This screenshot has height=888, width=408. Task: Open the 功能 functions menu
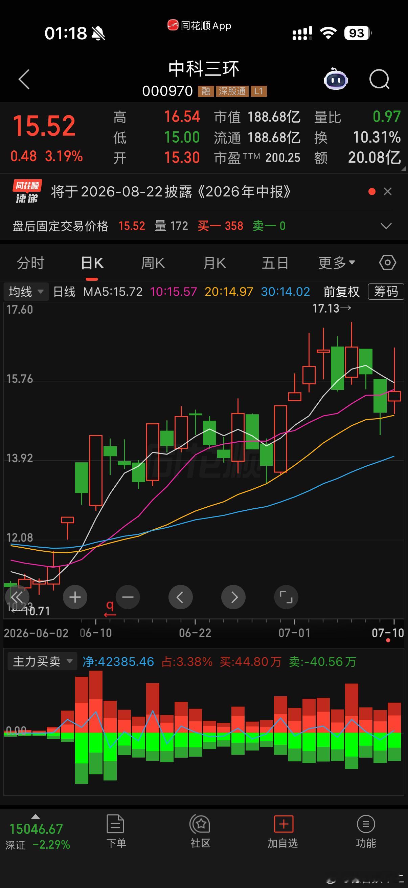point(366,831)
